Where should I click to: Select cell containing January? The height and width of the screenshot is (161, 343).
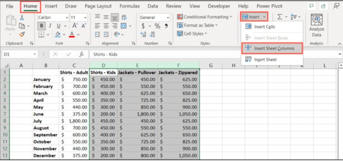(x=46, y=80)
